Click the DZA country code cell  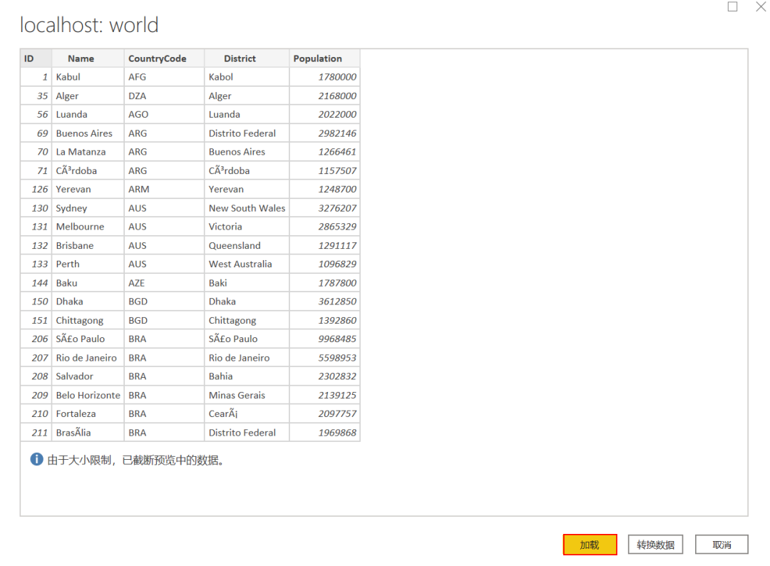click(164, 96)
